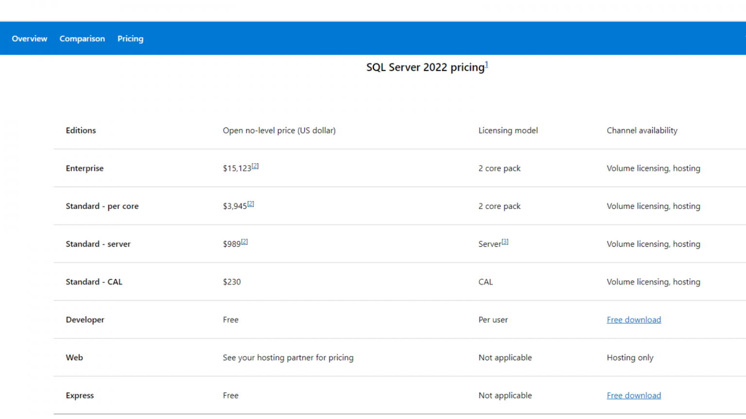The image size is (746, 419).
Task: Select the Licensing model column header
Action: click(x=508, y=130)
